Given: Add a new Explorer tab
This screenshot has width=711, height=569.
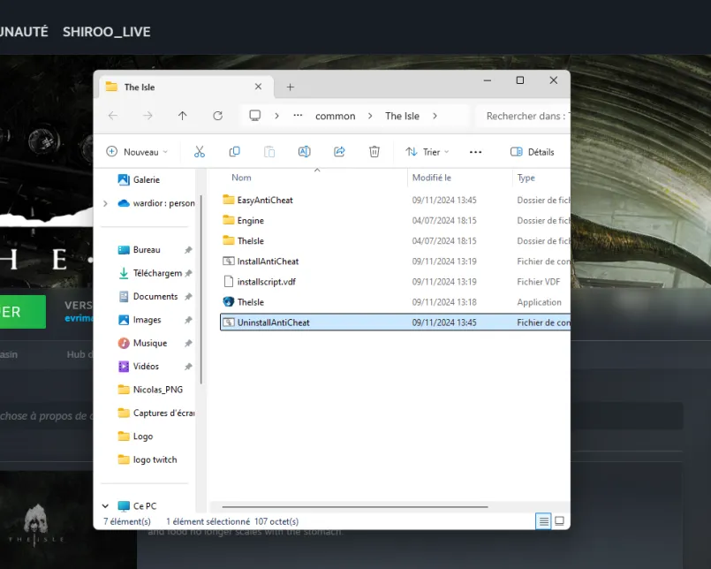Looking at the screenshot, I should tap(291, 87).
